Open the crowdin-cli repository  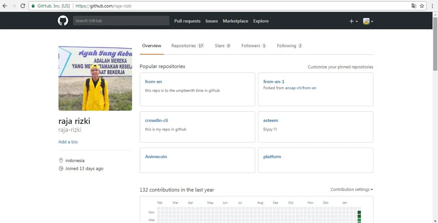pyautogui.click(x=156, y=121)
